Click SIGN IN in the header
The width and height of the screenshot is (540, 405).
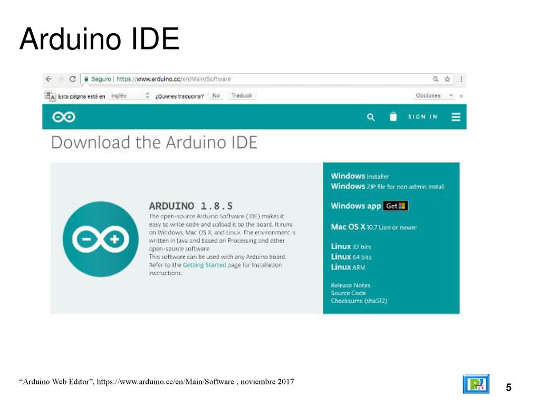click(x=422, y=117)
